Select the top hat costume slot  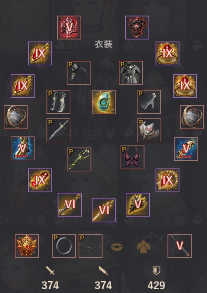pyautogui.click(x=79, y=73)
